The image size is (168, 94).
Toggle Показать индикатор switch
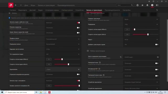tap(78, 28)
